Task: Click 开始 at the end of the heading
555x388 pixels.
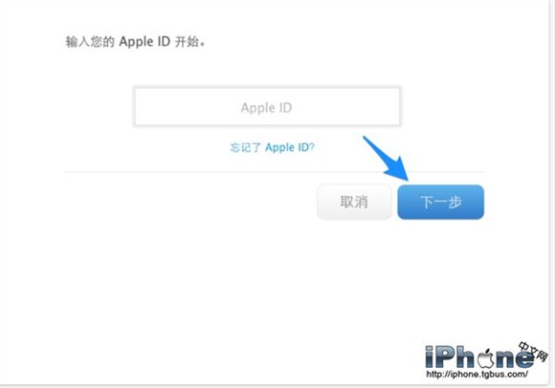Action: (187, 42)
